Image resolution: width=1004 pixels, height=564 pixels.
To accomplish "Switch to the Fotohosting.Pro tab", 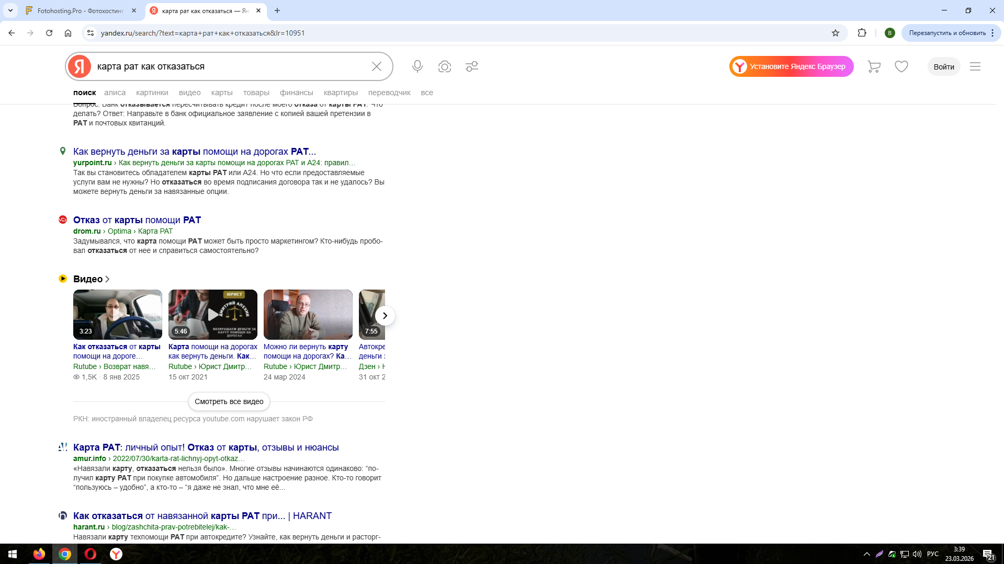I will pyautogui.click(x=81, y=10).
